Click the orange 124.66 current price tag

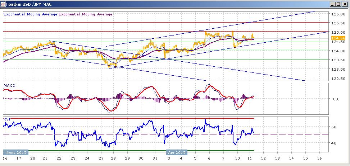point(336,38)
